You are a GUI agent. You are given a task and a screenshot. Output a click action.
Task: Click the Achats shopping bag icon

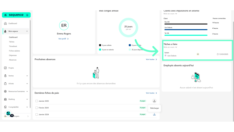[5, 84]
